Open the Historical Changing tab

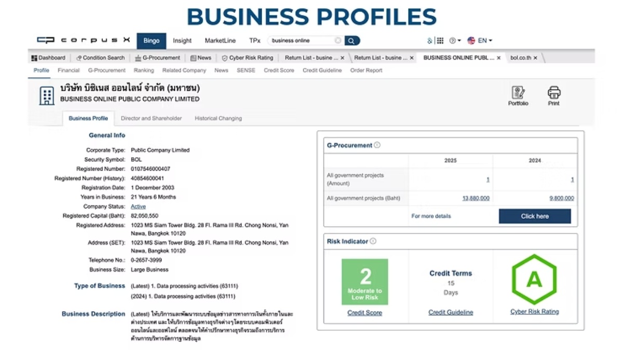tap(218, 118)
